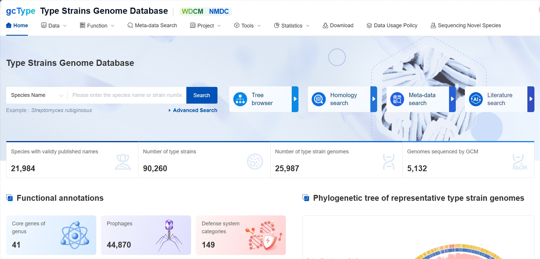
Task: Open the Core genes of genus card
Action: (x=51, y=235)
